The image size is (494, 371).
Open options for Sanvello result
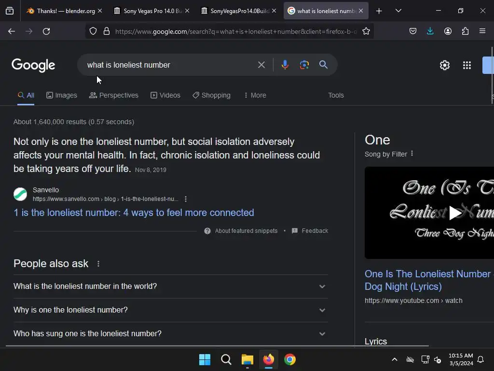point(186,199)
